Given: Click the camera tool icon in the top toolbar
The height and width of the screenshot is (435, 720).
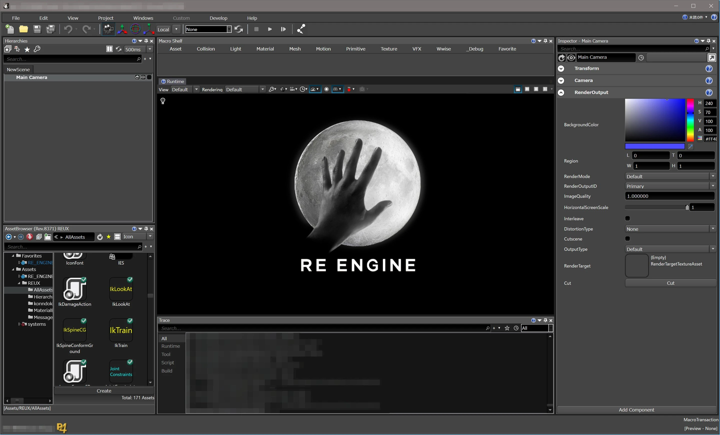Looking at the screenshot, I should [x=108, y=29].
